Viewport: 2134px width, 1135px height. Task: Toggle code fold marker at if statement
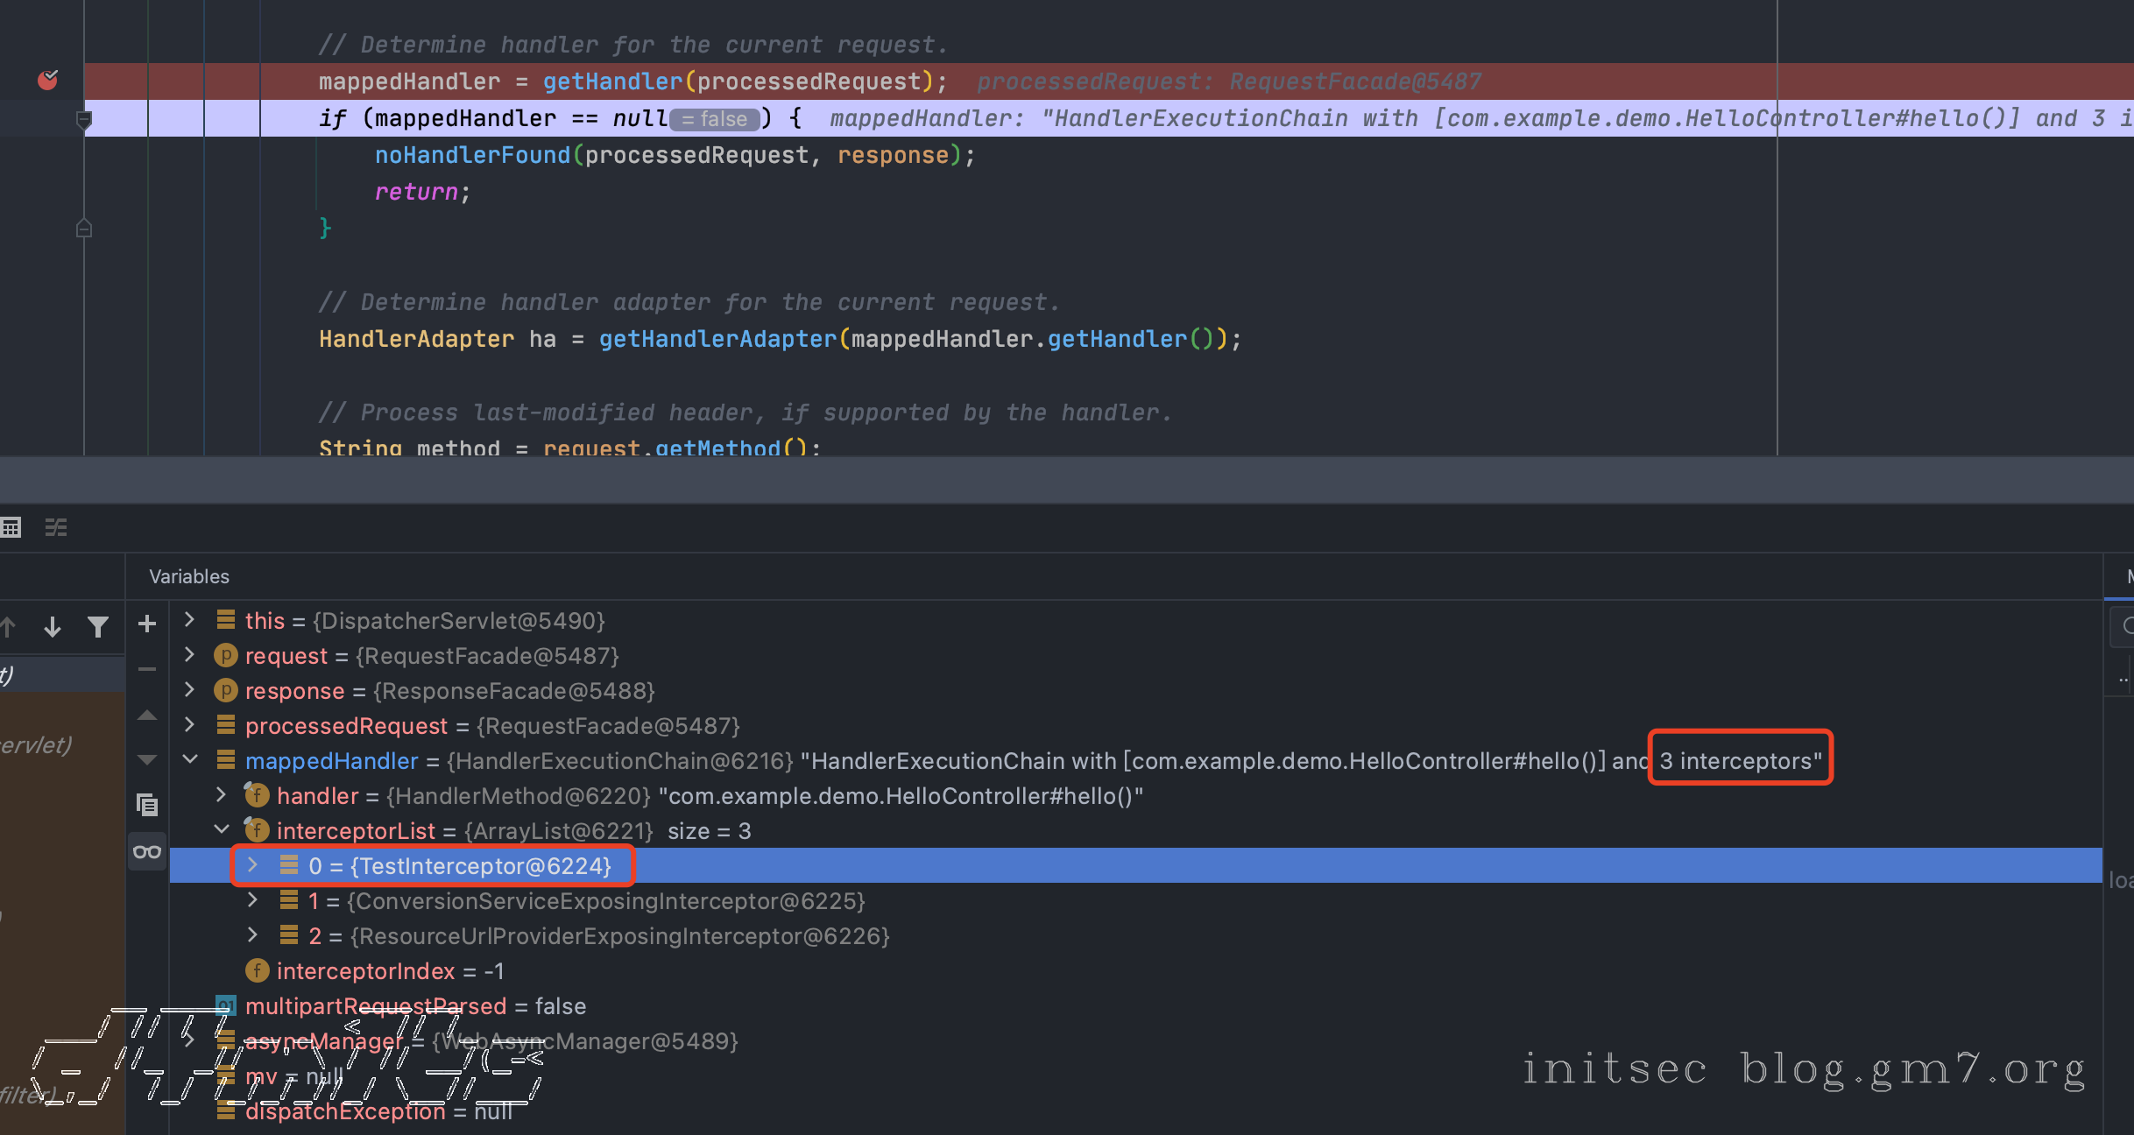(x=84, y=121)
